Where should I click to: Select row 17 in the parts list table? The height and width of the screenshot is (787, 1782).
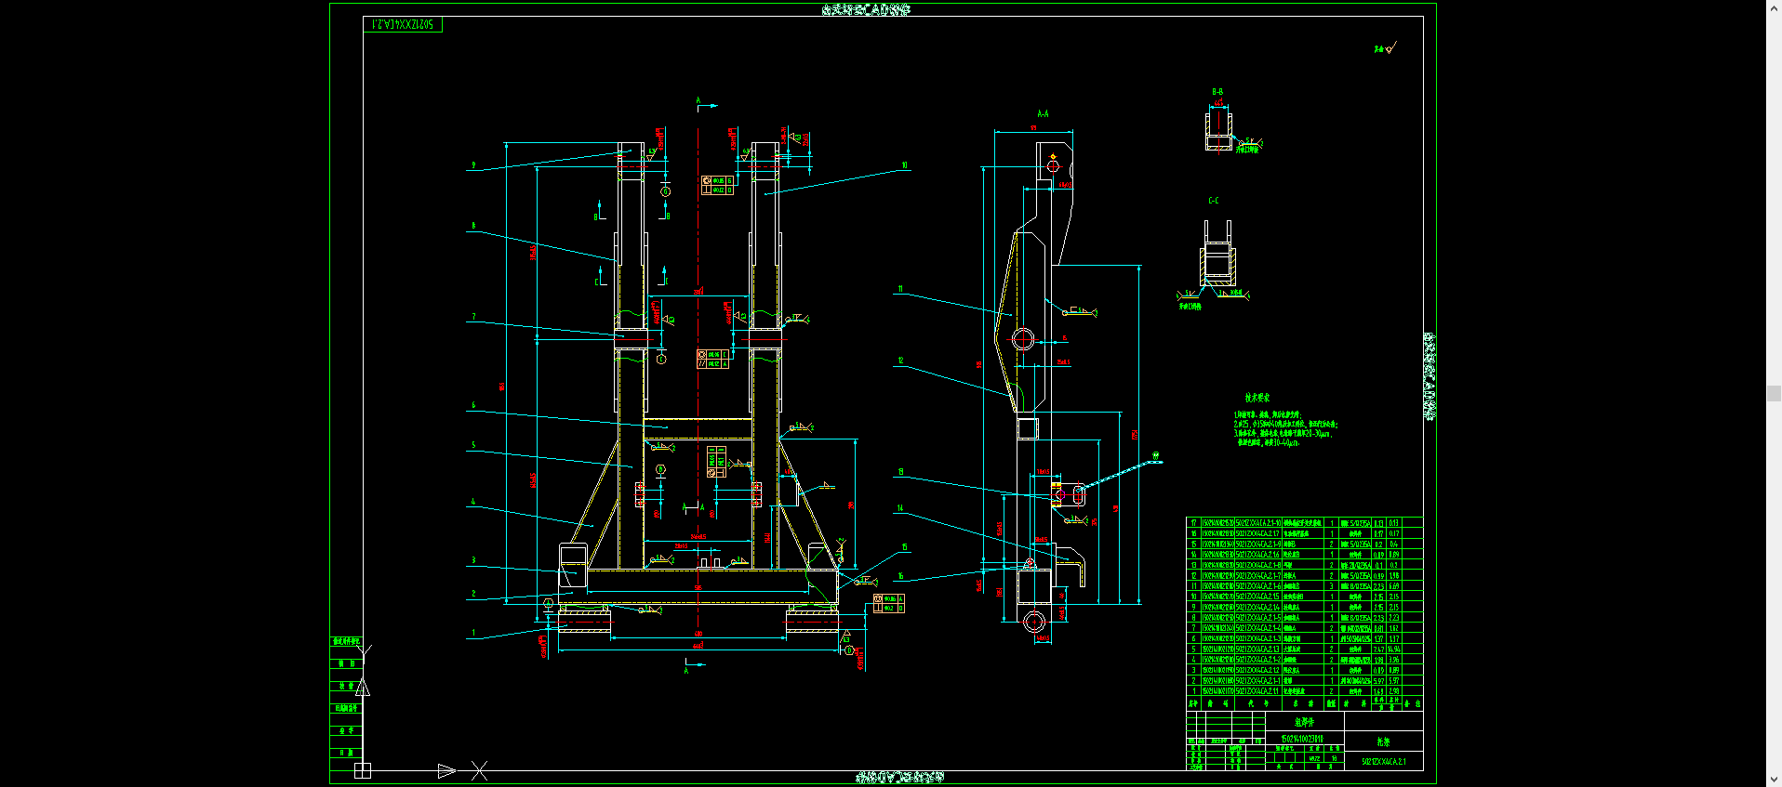click(1304, 522)
